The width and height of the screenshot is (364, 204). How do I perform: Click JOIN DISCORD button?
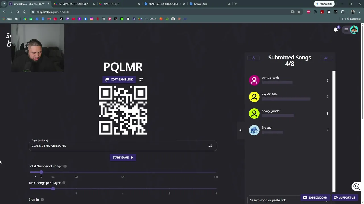tap(315, 197)
